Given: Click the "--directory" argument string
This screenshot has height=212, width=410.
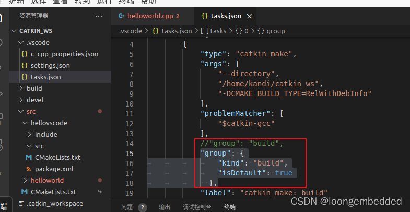Looking at the screenshot, I should point(247,74).
